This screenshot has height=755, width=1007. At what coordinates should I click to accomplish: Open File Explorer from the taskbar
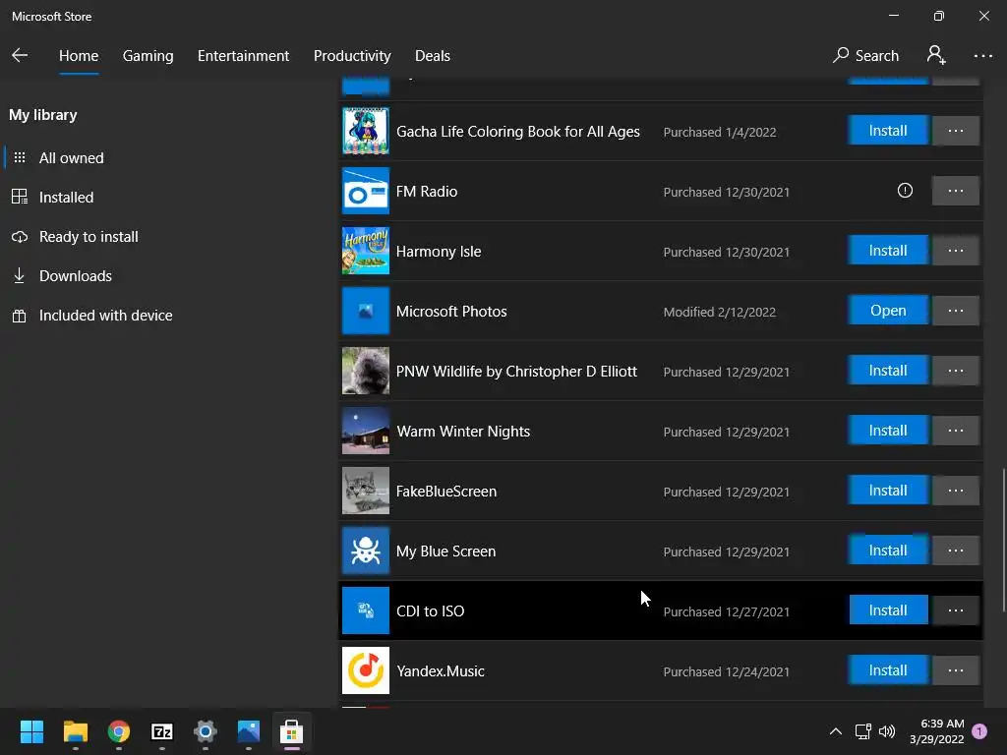[75, 731]
